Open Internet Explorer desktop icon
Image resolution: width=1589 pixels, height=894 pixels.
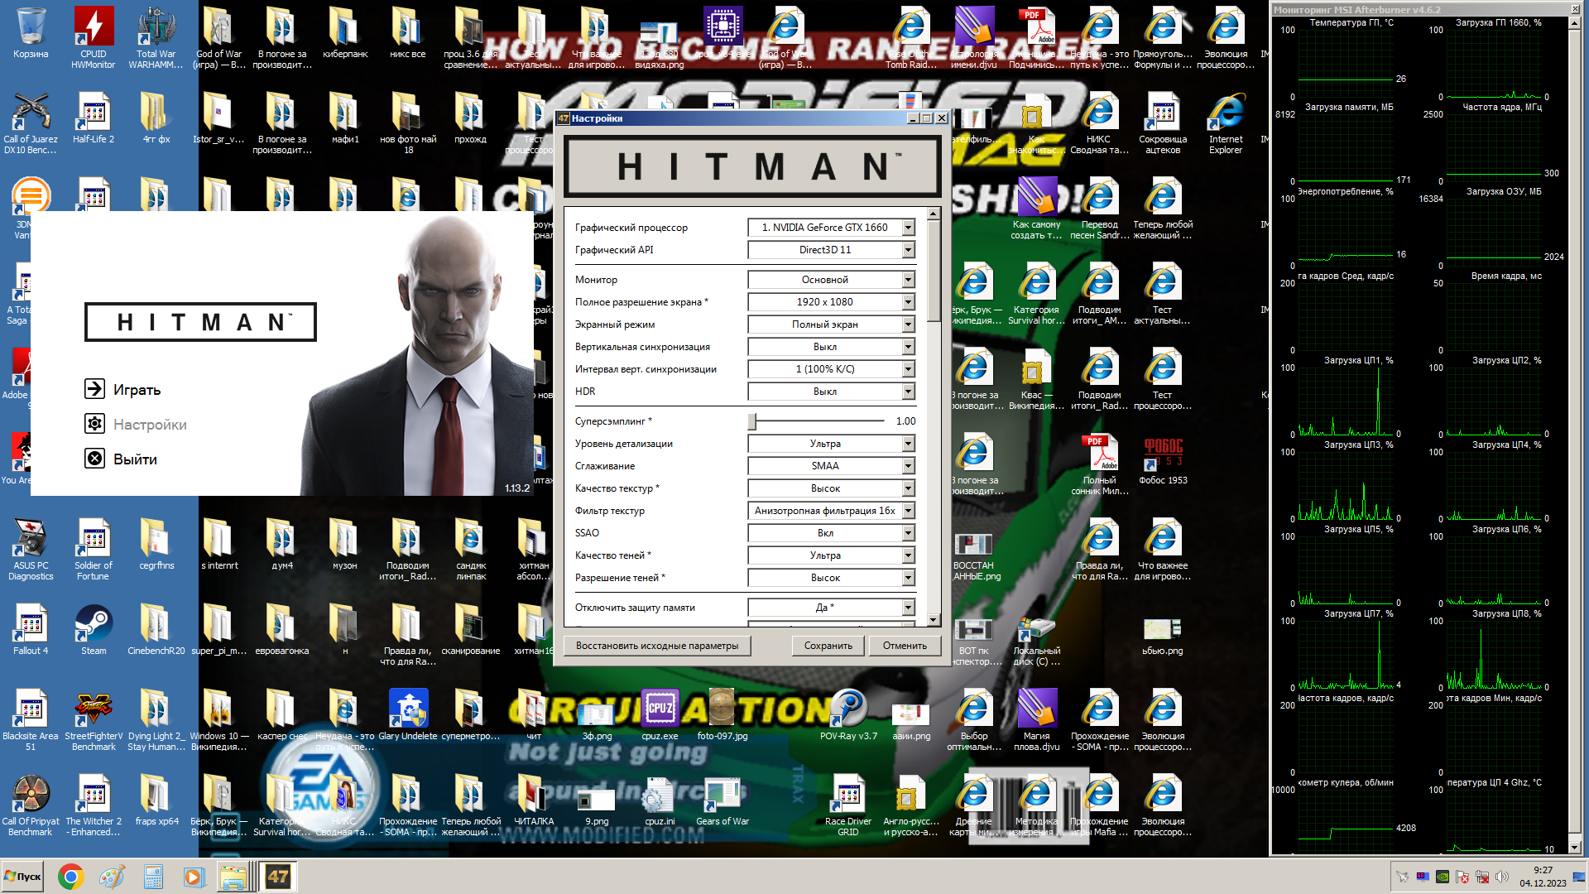click(x=1225, y=114)
